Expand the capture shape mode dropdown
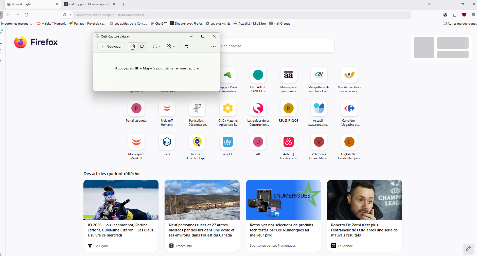Viewport: 477px width, 256px height. 157,46
